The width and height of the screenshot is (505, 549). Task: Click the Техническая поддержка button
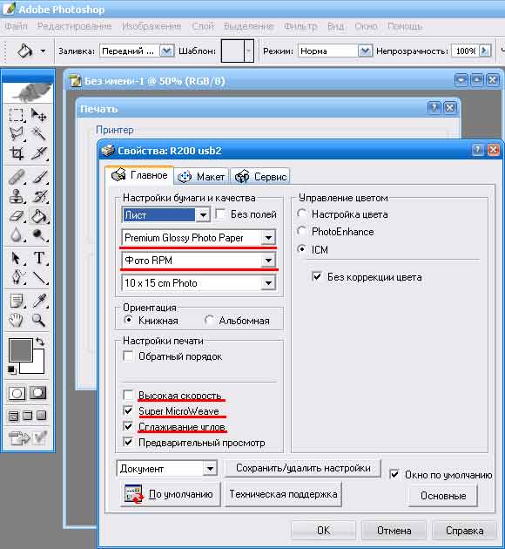[283, 494]
